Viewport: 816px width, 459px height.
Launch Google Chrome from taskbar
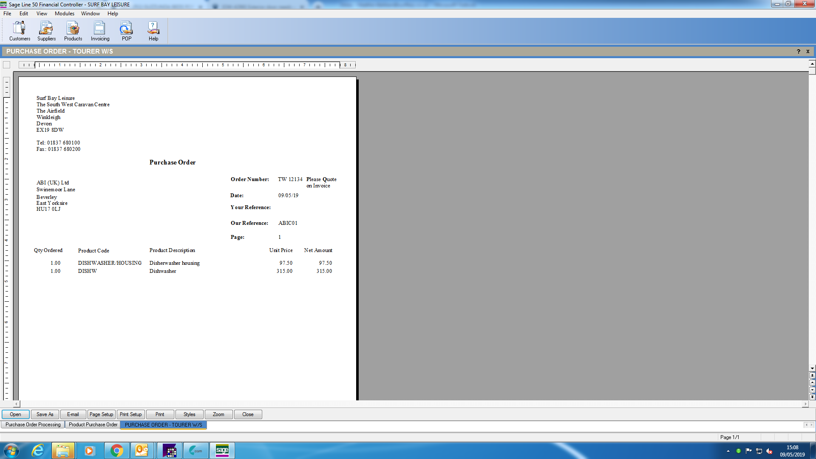point(116,450)
